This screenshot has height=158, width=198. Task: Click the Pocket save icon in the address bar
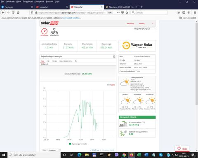tap(123, 12)
